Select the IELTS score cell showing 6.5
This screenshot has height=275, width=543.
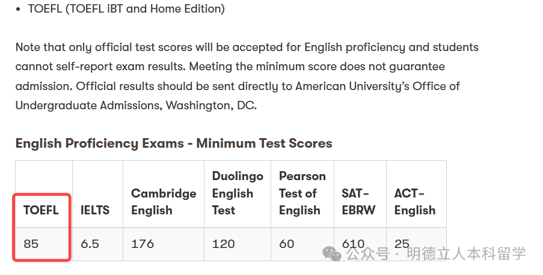click(90, 244)
